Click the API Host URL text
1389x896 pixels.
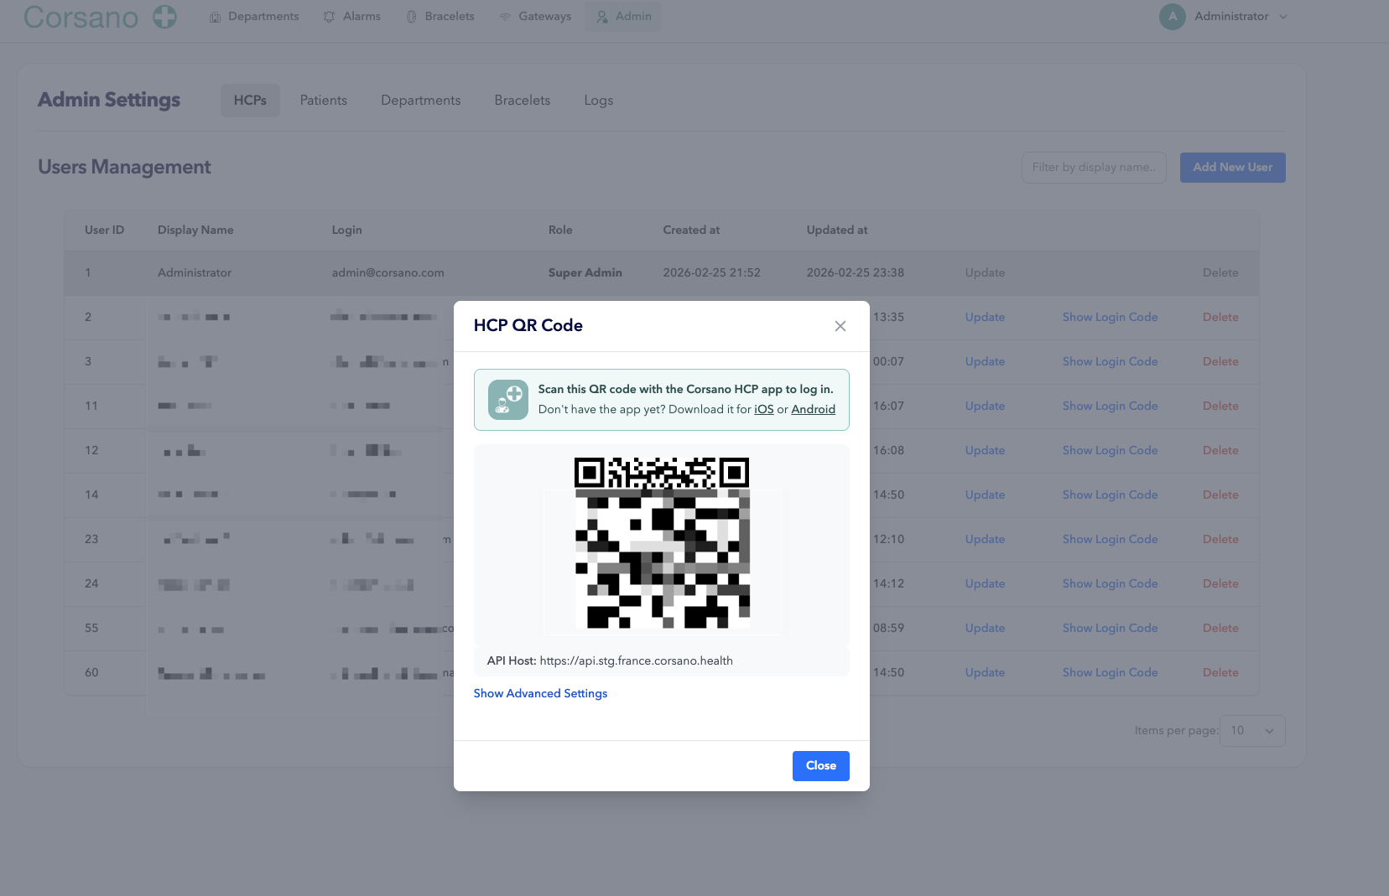pos(636,660)
